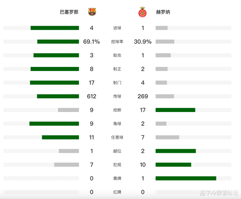Image resolution: width=241 pixels, height=199 pixels.
Task: Open the 赫罗纳 team name link
Action: tap(163, 12)
